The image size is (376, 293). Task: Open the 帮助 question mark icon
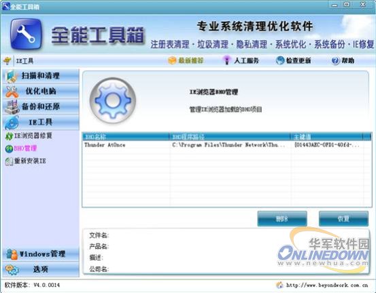coord(335,61)
